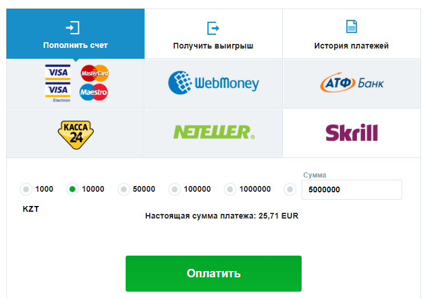This screenshot has height=299, width=429.
Task: Click the withdrawal icon above Получить выигрыш
Action: click(x=213, y=28)
